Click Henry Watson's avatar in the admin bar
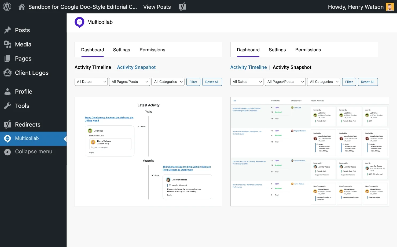 (390, 7)
